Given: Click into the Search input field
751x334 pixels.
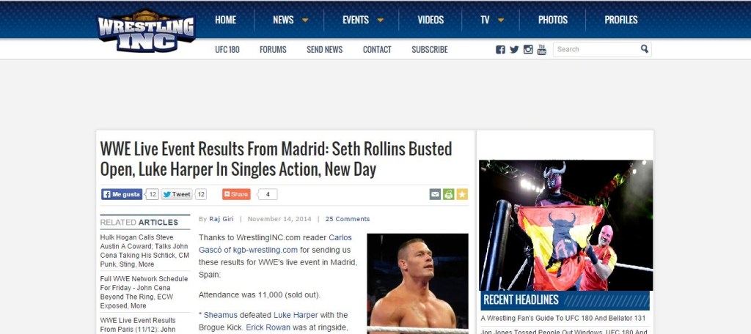Looking at the screenshot, I should tap(596, 49).
